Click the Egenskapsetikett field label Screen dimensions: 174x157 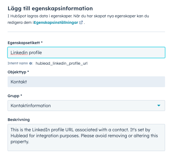pos(25,43)
